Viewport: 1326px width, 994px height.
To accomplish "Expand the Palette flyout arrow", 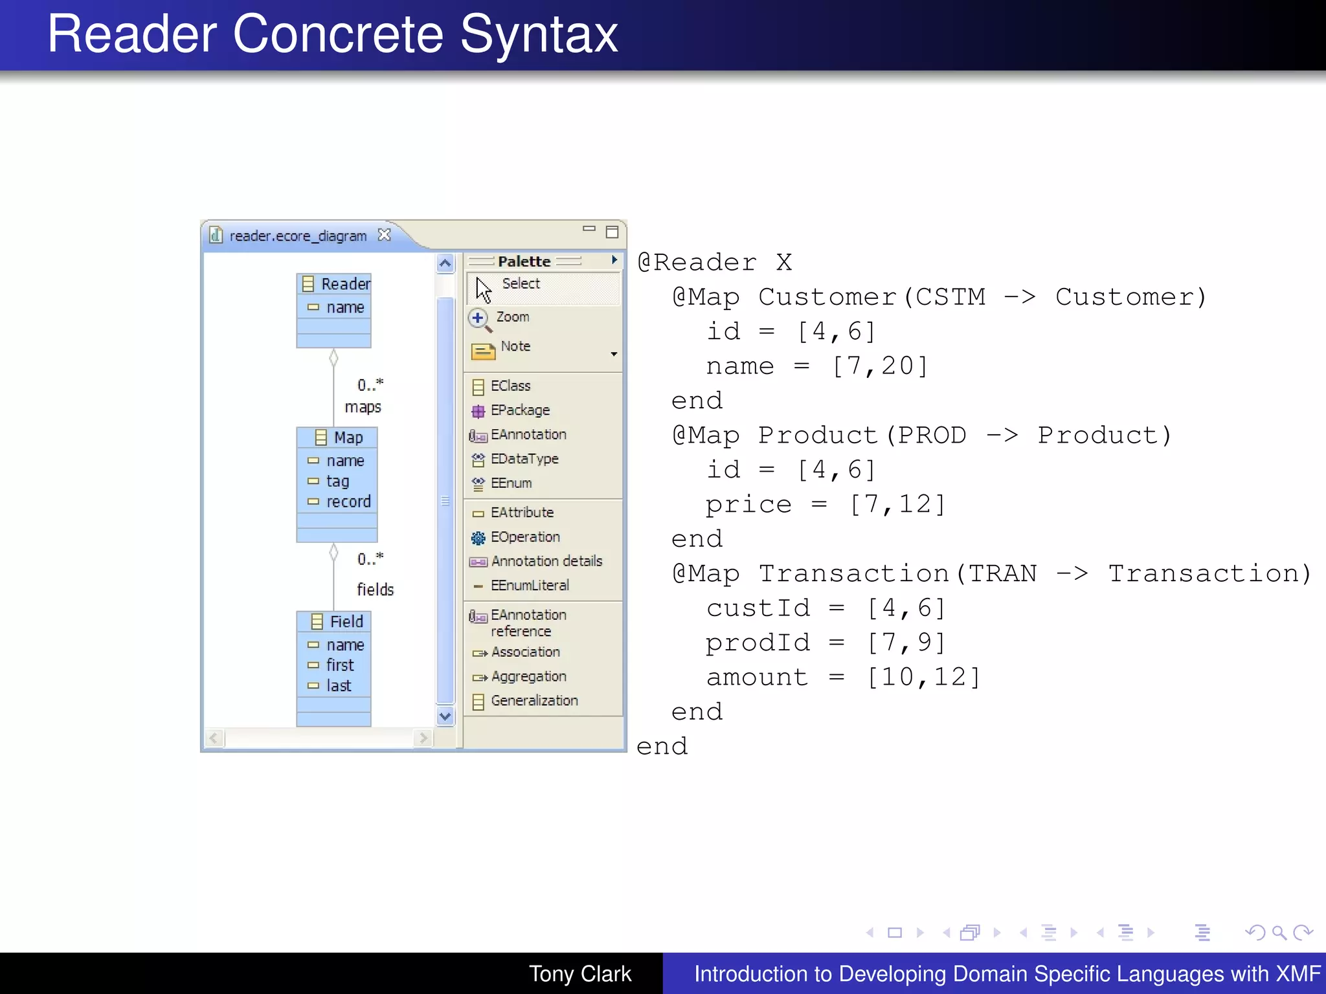I will 614,260.
